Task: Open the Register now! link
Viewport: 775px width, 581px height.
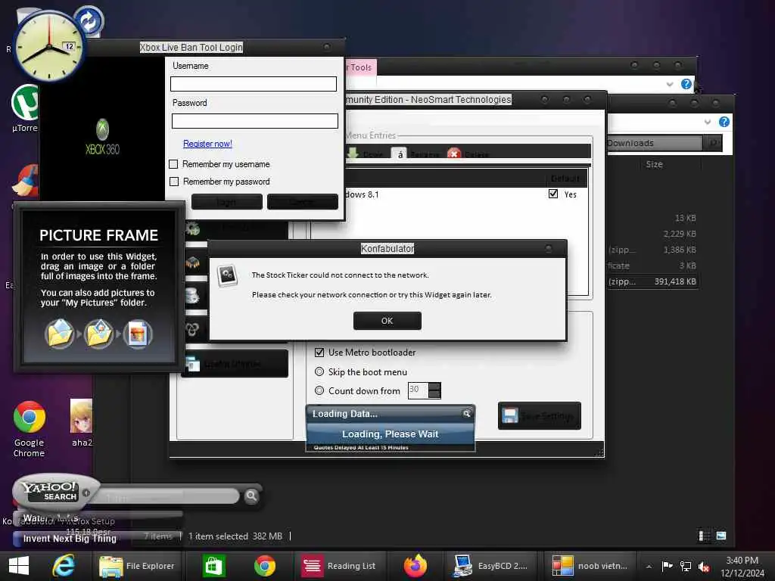Action: 207,144
